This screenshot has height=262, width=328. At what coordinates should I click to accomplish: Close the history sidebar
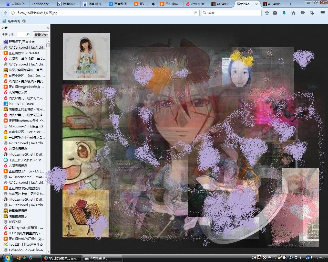tap(48, 28)
